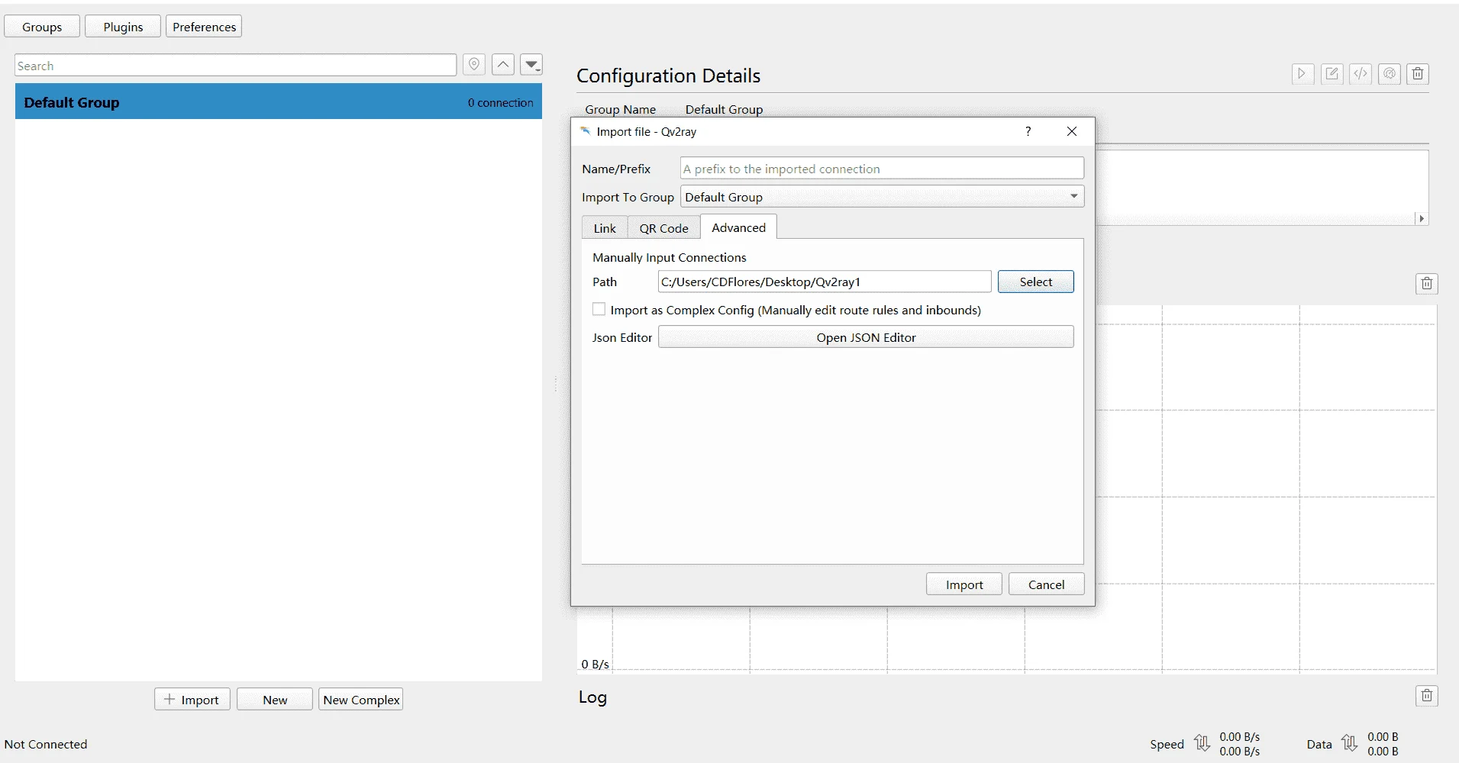Enable Import as Complex Config checkbox

(599, 309)
